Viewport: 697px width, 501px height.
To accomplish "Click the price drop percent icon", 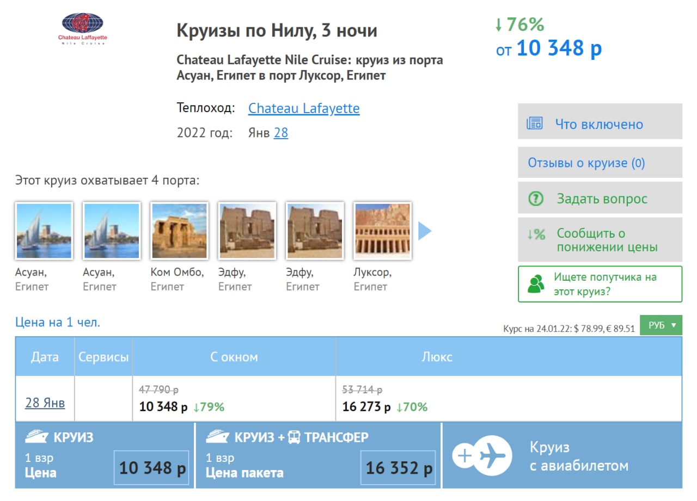I will click(536, 234).
